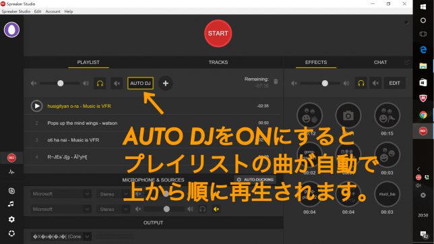Open the upper Stereo channel dropdown
Screen dimensions: 434x244
pos(113,194)
